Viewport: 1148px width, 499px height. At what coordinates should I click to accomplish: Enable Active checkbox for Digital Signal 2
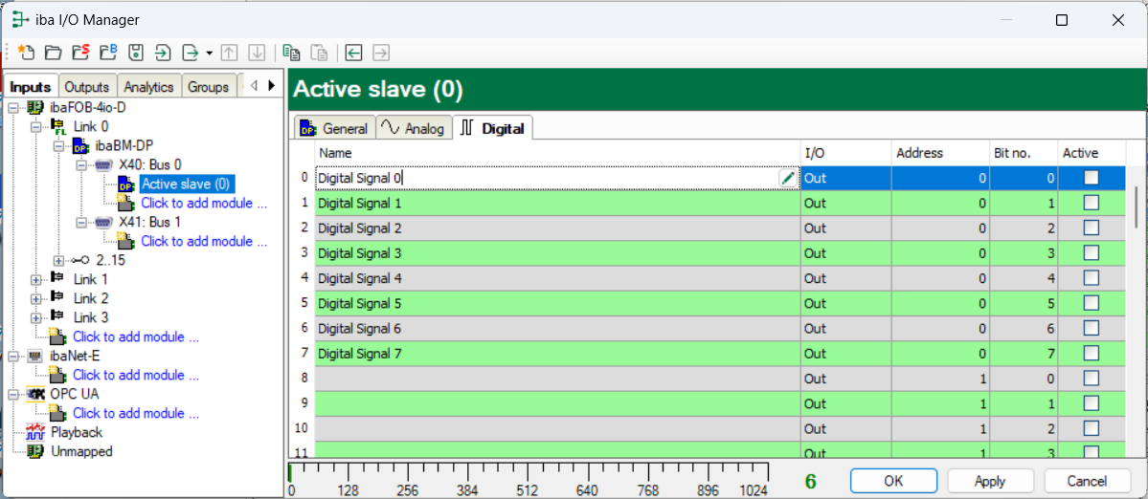click(x=1091, y=228)
